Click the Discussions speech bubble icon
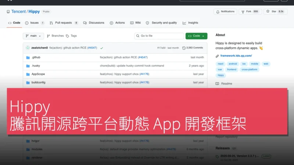Viewport: 294px width, 165px height. pyautogui.click(x=85, y=23)
